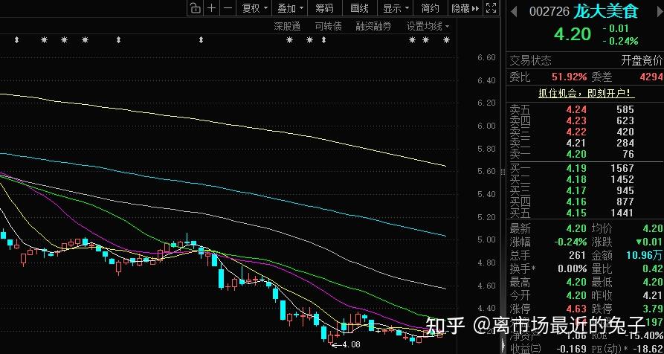This screenshot has height=354, width=664.
Task: Open the 复权 dropdown
Action: click(255, 8)
